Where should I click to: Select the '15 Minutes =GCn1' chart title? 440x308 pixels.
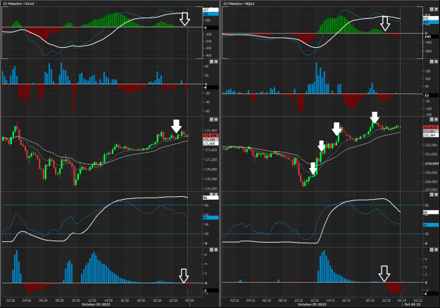(18, 4)
